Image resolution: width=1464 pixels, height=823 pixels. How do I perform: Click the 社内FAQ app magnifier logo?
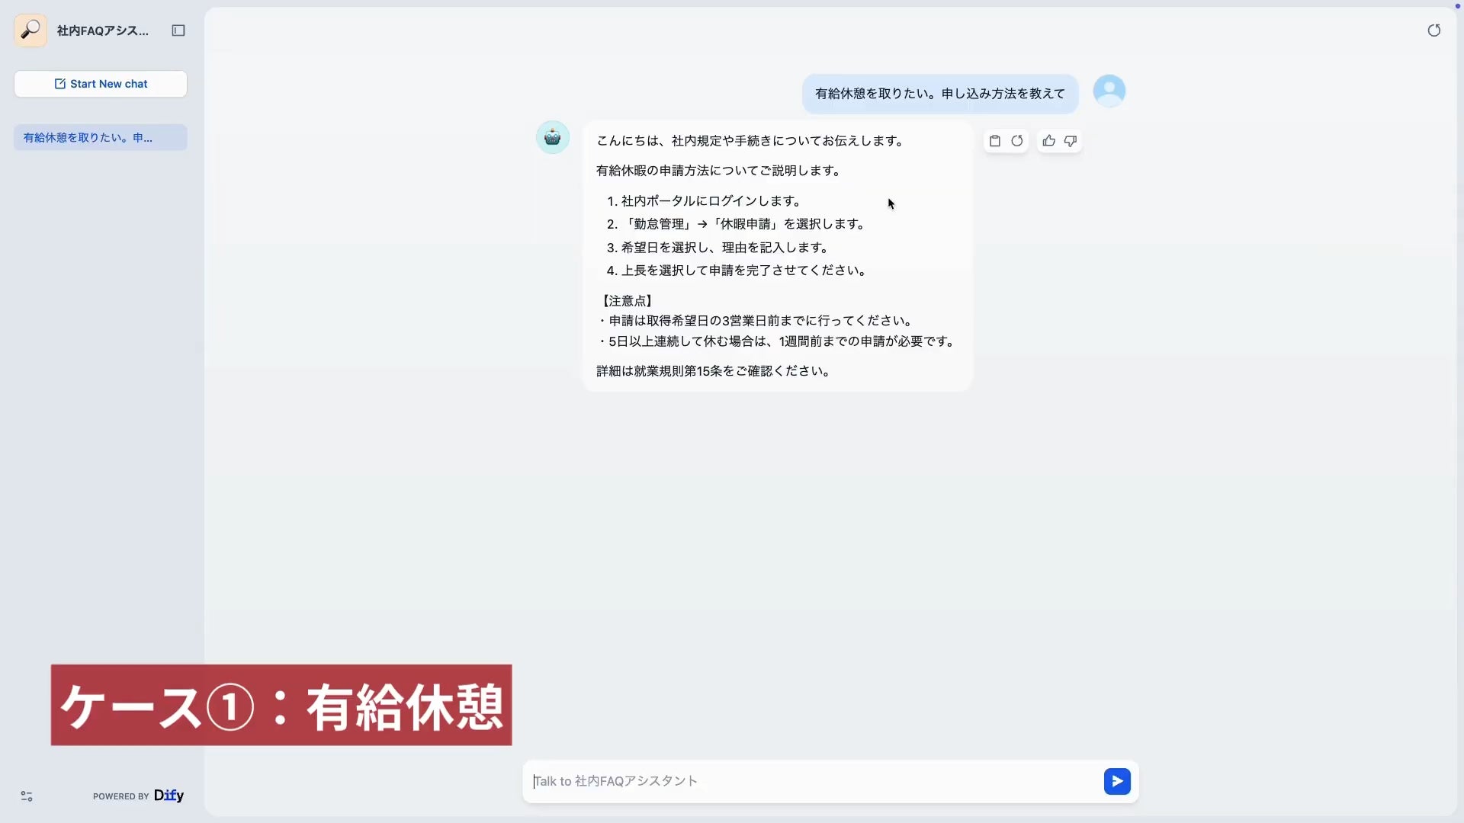point(30,30)
